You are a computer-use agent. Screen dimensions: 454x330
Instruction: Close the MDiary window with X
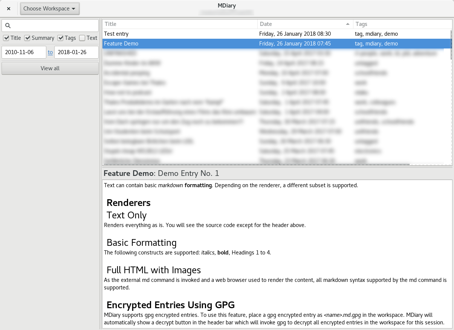[x=9, y=9]
